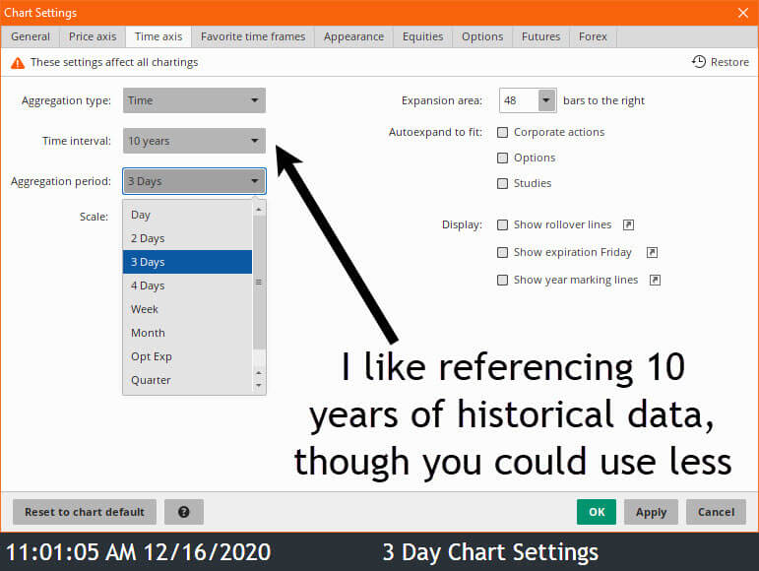Close the Chart Settings dialog

pos(742,13)
